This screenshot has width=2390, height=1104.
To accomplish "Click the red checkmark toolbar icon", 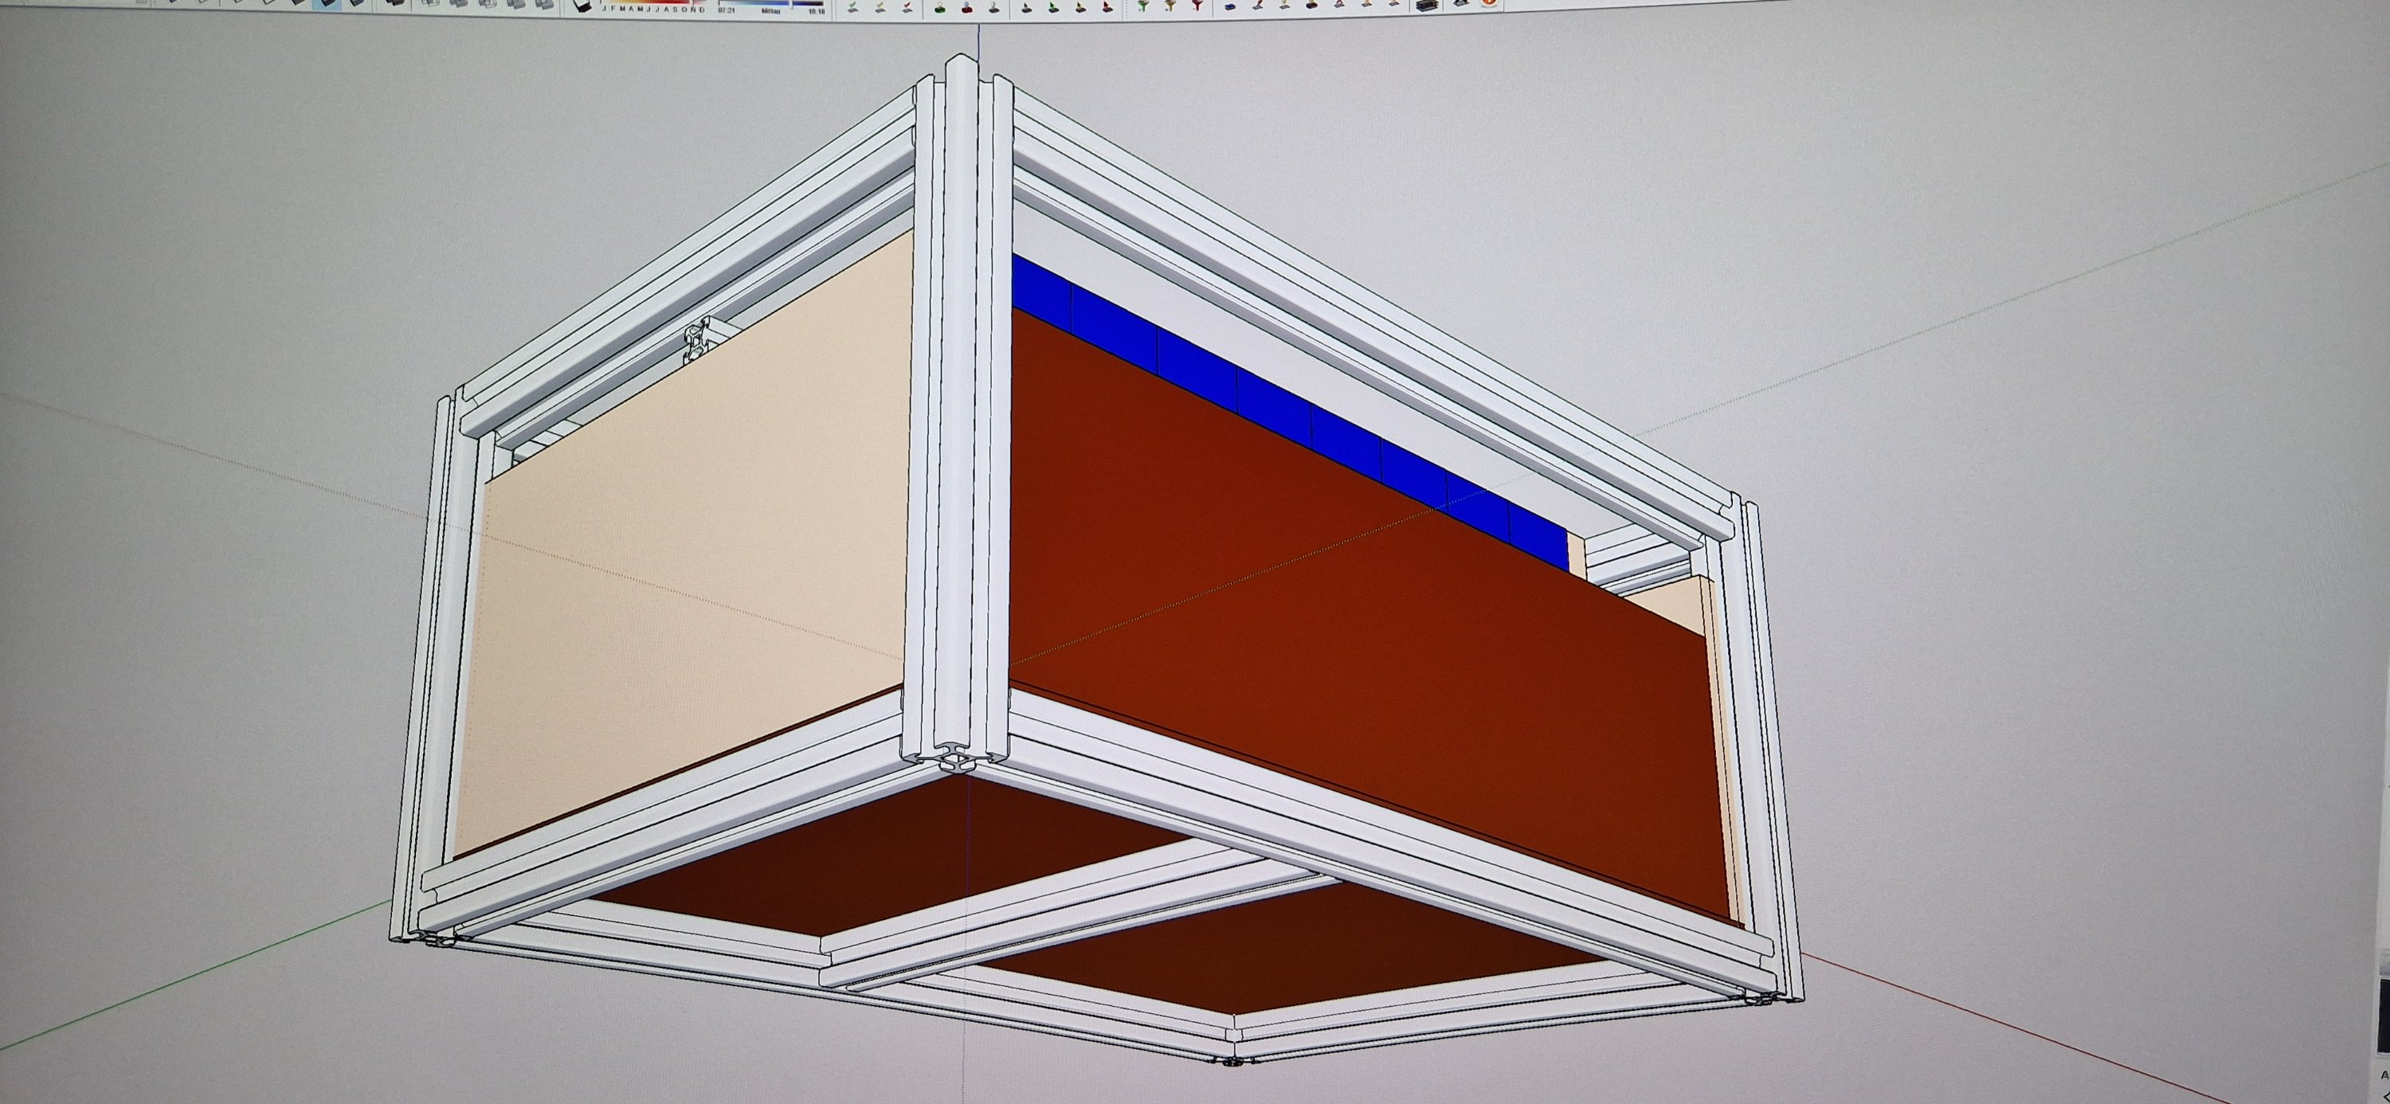I will (x=907, y=7).
